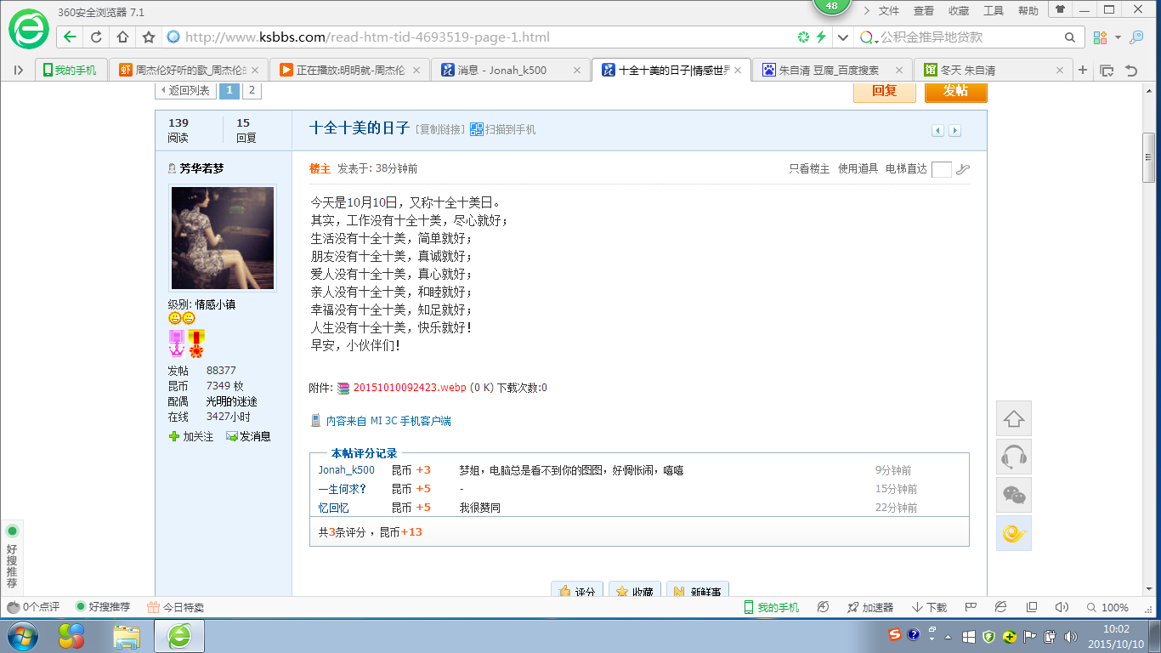Screen dimensions: 1161x653
Task: Switch to the 周杰伦好听的歌 tab
Action: coord(190,71)
